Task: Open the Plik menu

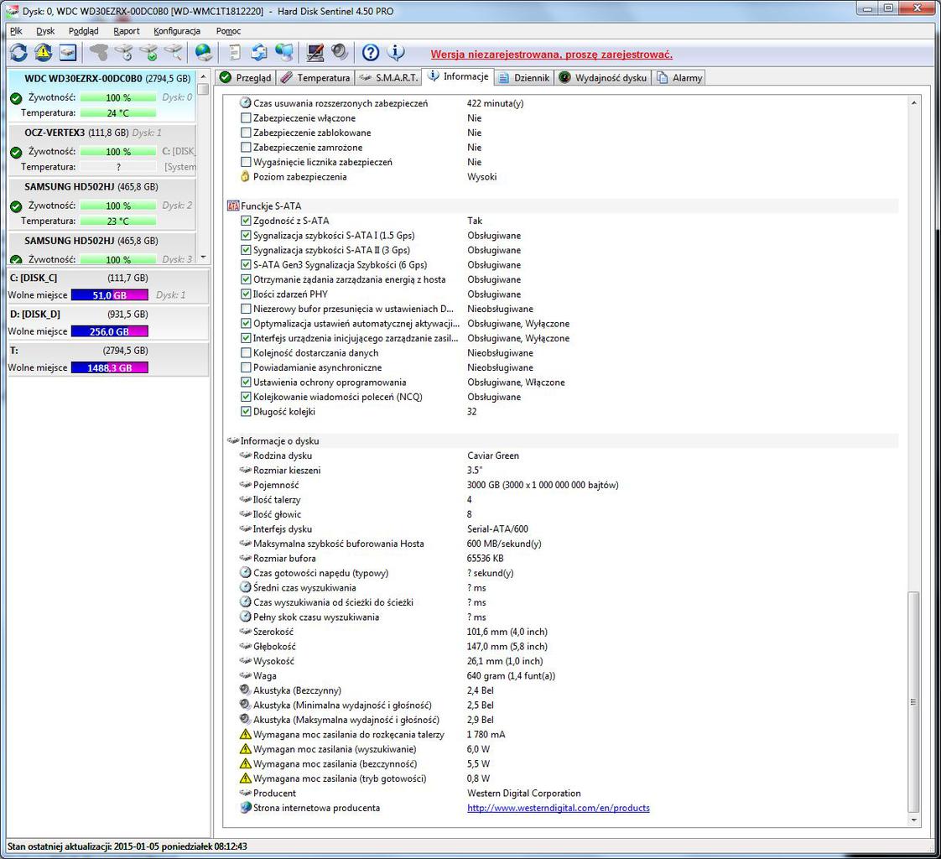Action: click(x=16, y=31)
